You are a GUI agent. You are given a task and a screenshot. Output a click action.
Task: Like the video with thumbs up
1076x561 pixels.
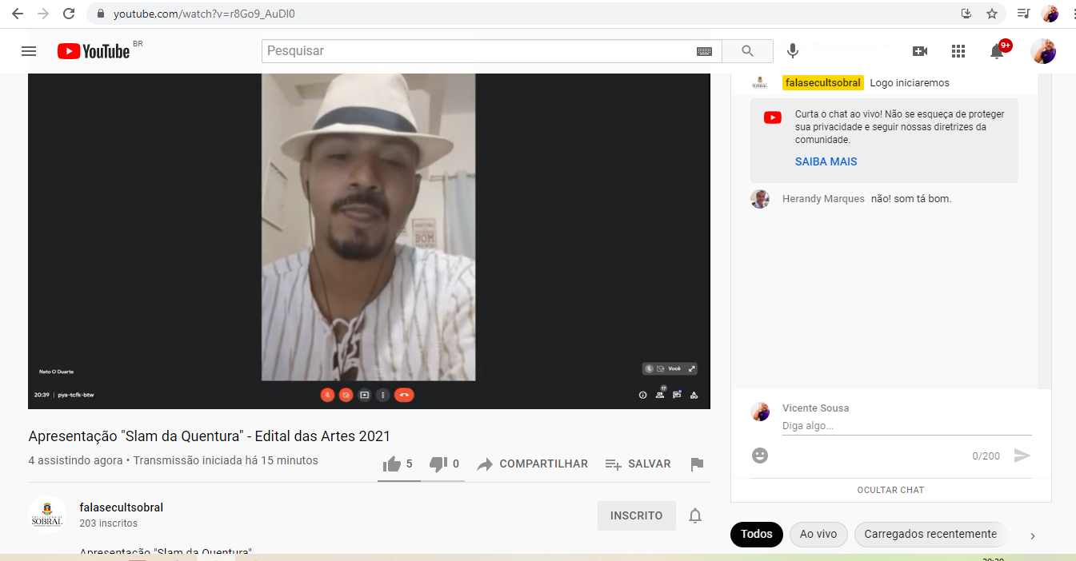click(392, 464)
